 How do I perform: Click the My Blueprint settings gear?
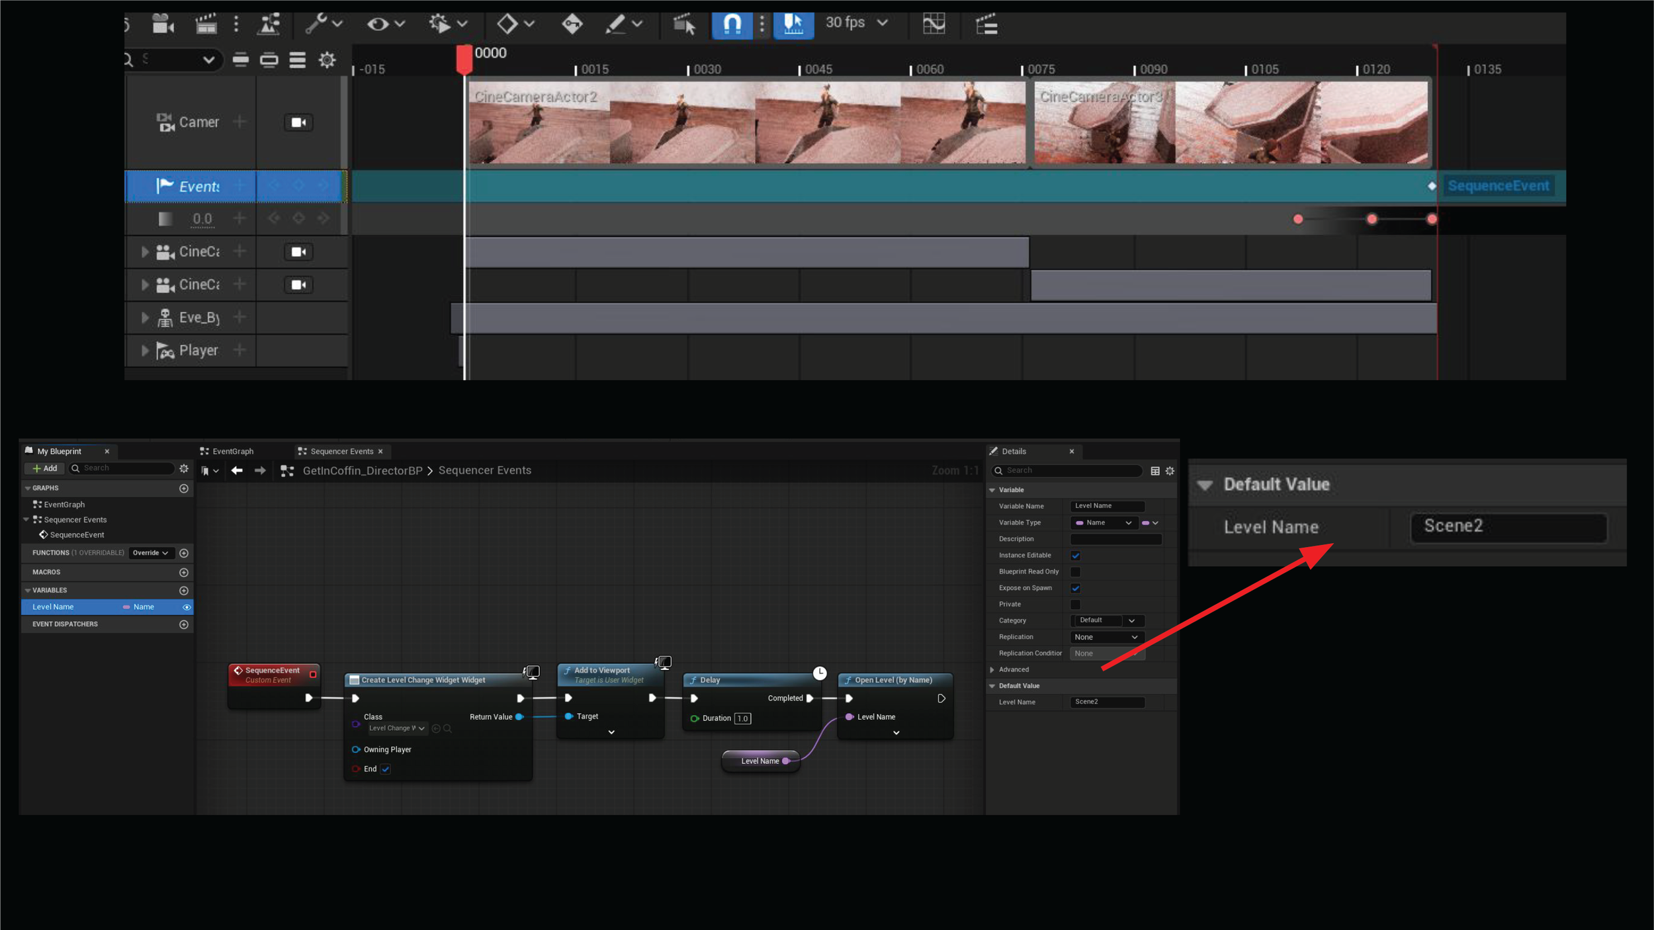coord(184,468)
